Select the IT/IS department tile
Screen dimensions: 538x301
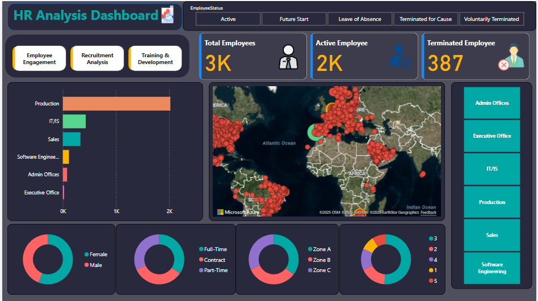492,169
